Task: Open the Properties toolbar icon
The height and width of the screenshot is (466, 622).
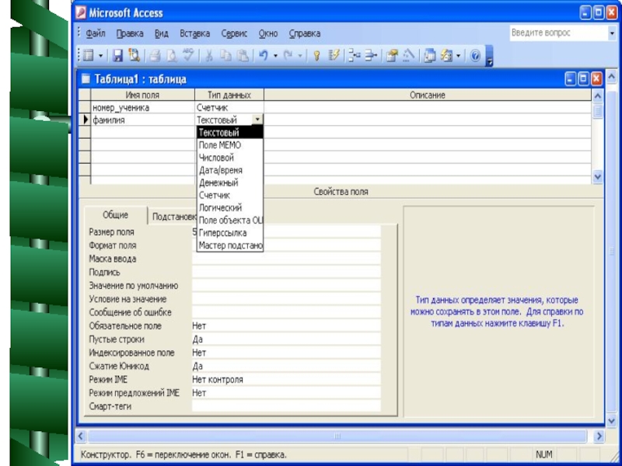Action: coord(392,55)
